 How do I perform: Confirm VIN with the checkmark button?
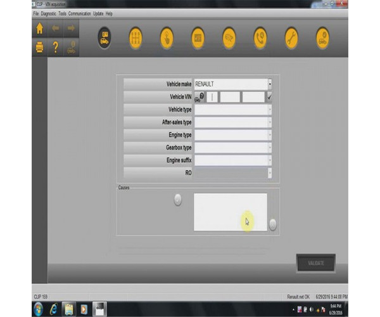pyautogui.click(x=269, y=97)
